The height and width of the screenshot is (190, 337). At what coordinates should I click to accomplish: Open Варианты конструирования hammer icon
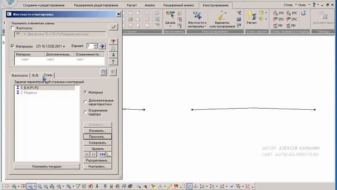222,19
